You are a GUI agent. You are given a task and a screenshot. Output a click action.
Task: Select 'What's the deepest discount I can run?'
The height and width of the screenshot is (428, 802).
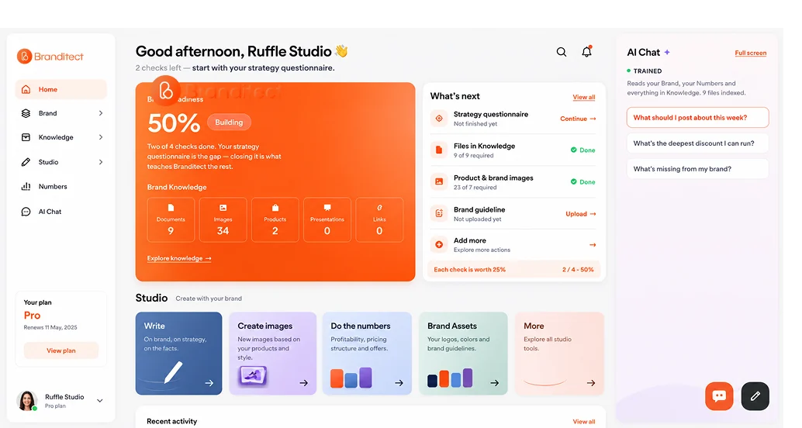click(x=697, y=143)
